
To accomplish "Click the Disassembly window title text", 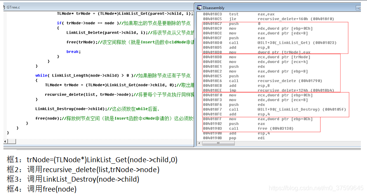I will (213, 8).
